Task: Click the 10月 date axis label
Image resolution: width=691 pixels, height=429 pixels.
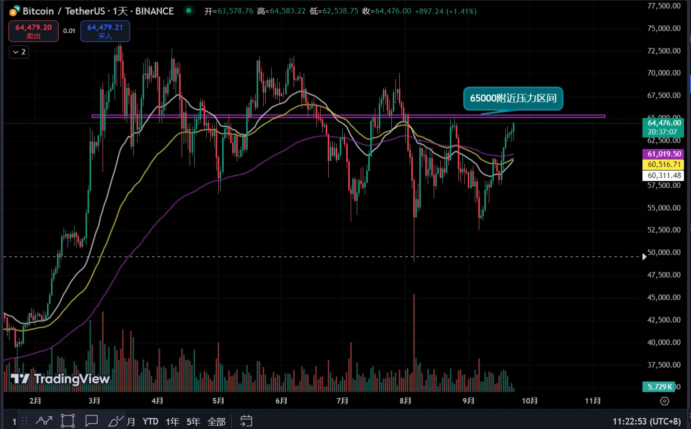Action: pyautogui.click(x=529, y=401)
